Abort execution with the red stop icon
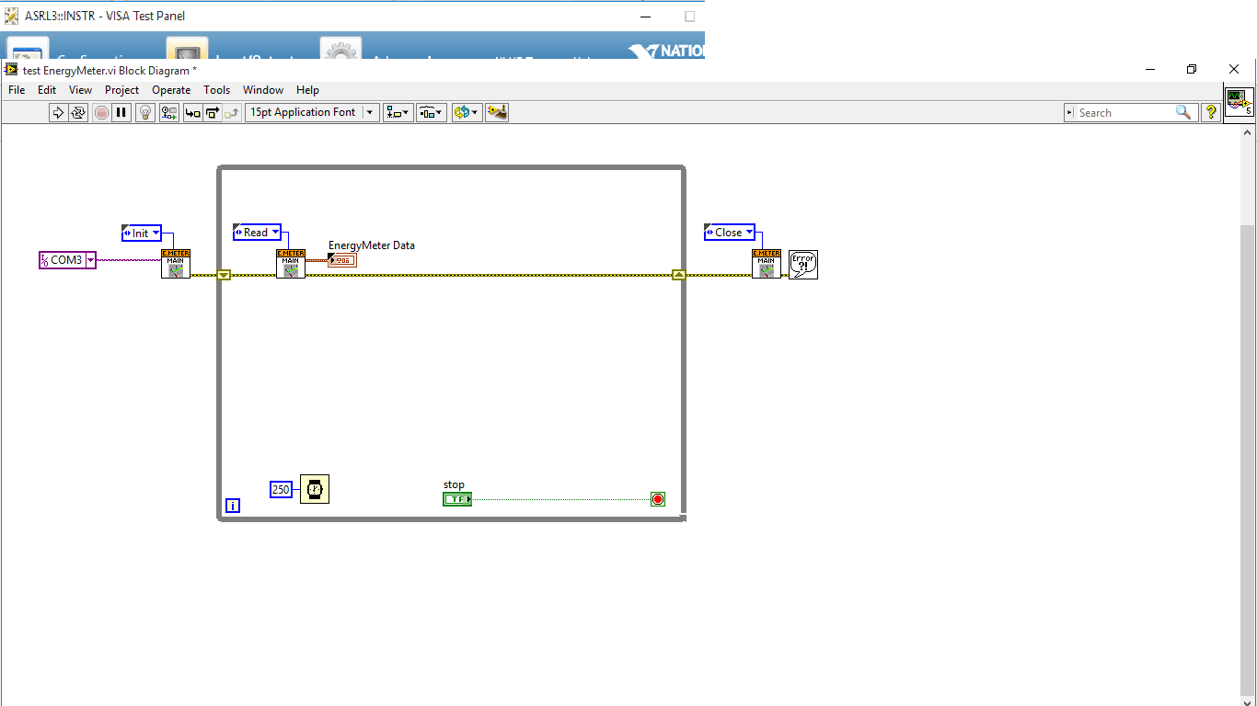The height and width of the screenshot is (706, 1257). coord(101,112)
